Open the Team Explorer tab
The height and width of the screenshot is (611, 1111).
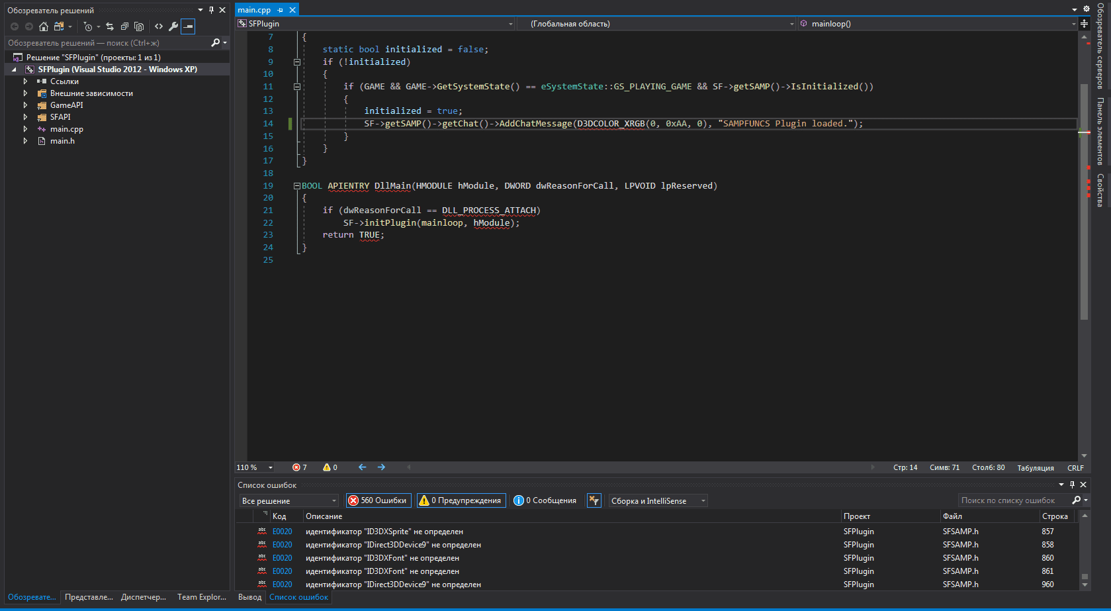coord(201,597)
